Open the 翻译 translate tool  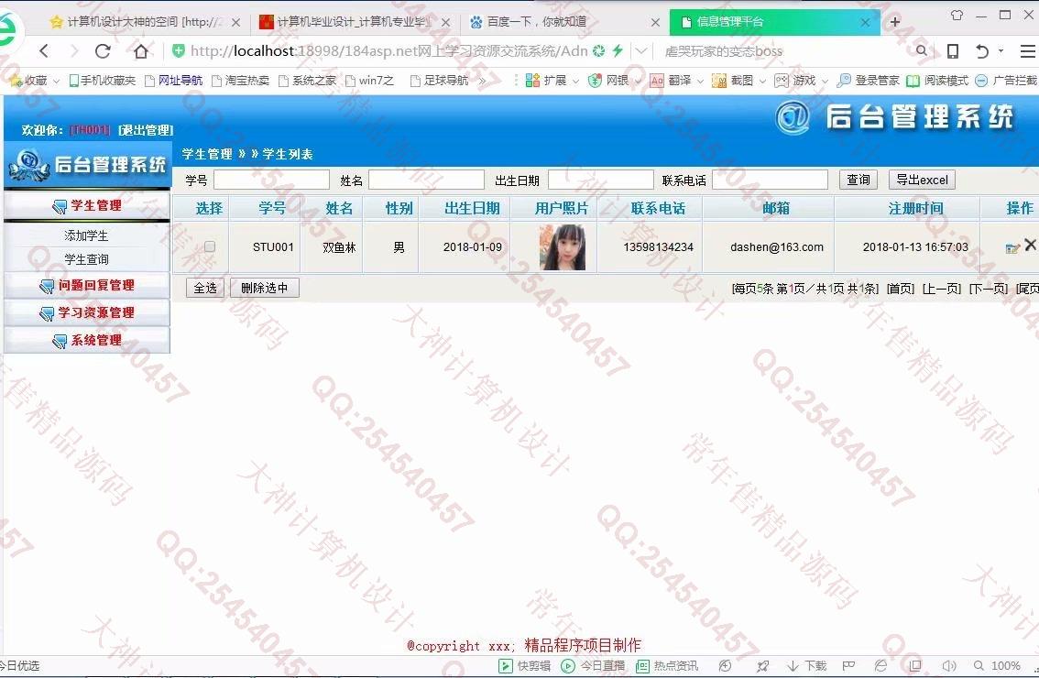[x=672, y=81]
